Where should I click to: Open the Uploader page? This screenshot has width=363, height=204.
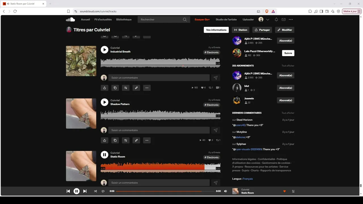point(248,20)
